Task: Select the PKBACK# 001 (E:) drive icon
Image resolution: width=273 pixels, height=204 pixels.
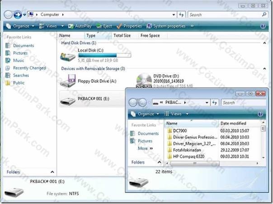Action: 68,101
